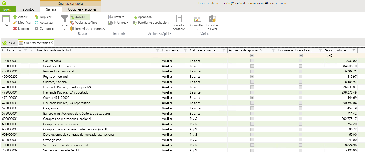
Task: Click Vaciar autofiltro icon
Action: tap(72, 23)
